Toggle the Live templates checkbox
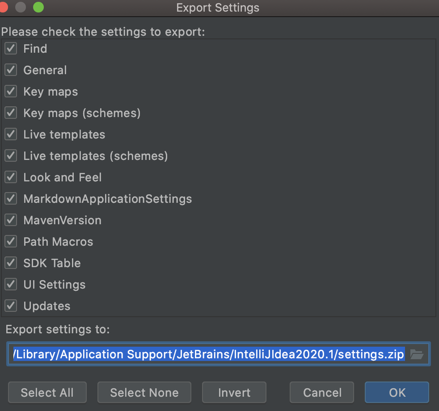Image resolution: width=439 pixels, height=411 pixels. tap(11, 134)
